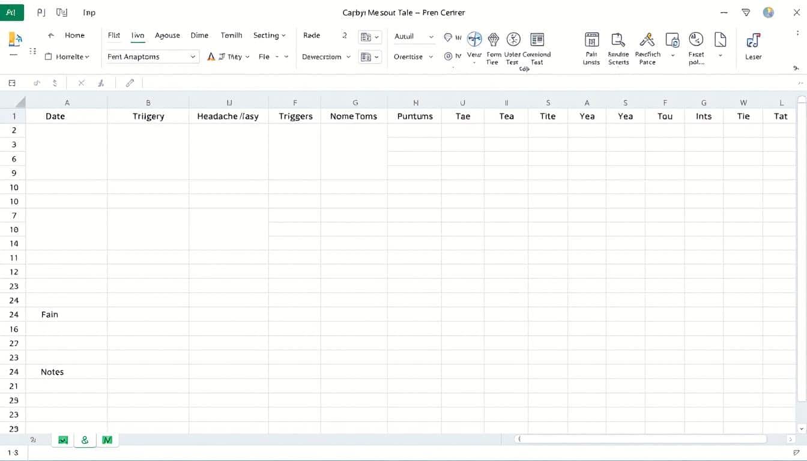This screenshot has height=461, width=807.
Task: Click the Veur globe icon
Action: click(474, 40)
